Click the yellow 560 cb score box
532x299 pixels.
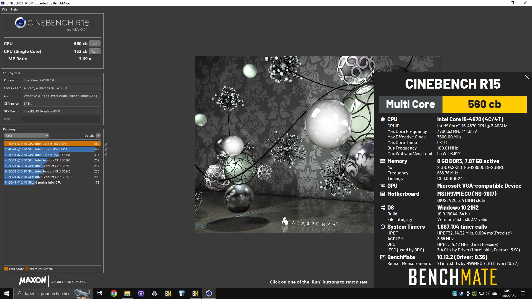click(x=484, y=104)
